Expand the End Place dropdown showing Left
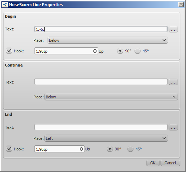This screenshot has width=186, height=172. point(106,138)
